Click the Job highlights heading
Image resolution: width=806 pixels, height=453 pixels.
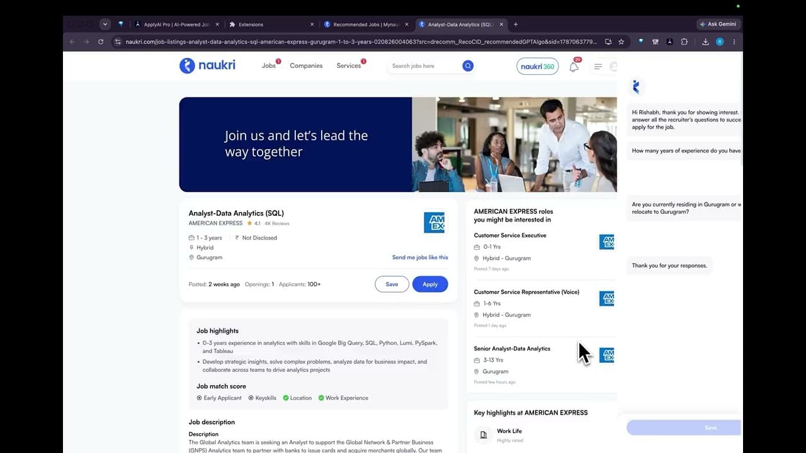[217, 331]
